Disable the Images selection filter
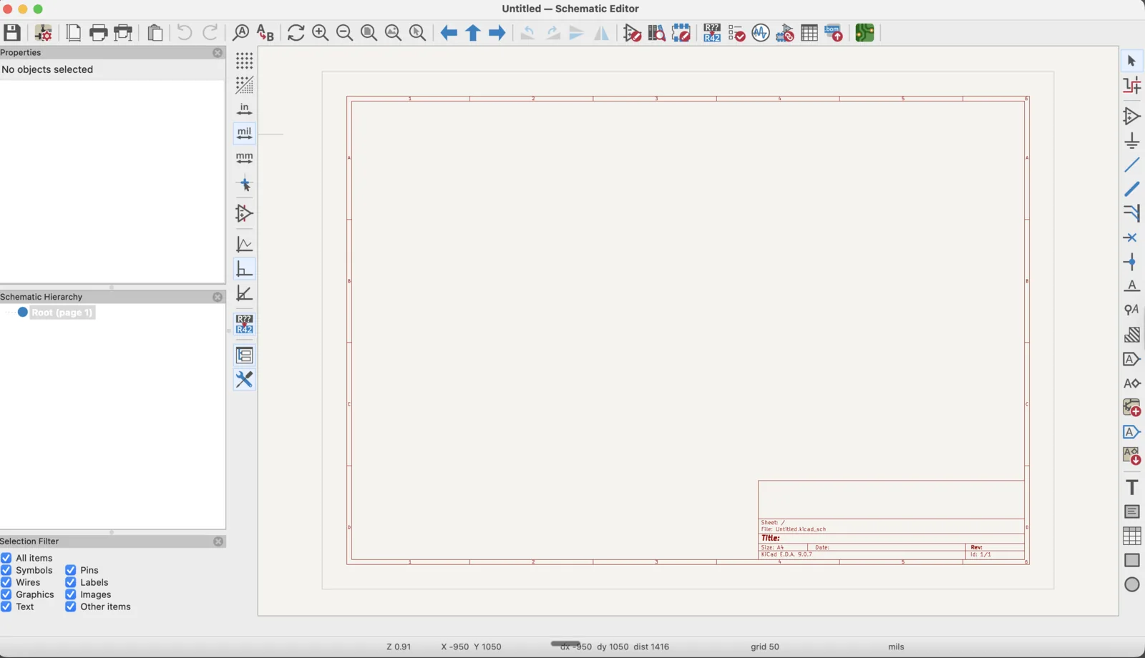 point(70,594)
